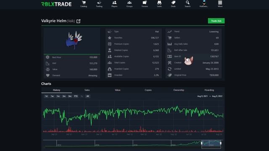Open the Deals page with tag icon

pos(173,4)
